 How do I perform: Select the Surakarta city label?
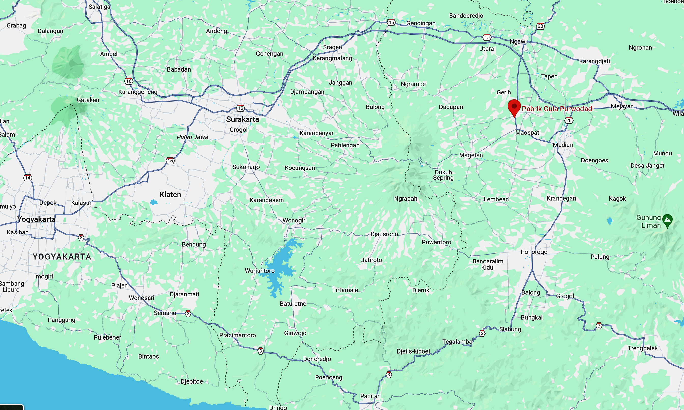point(243,119)
